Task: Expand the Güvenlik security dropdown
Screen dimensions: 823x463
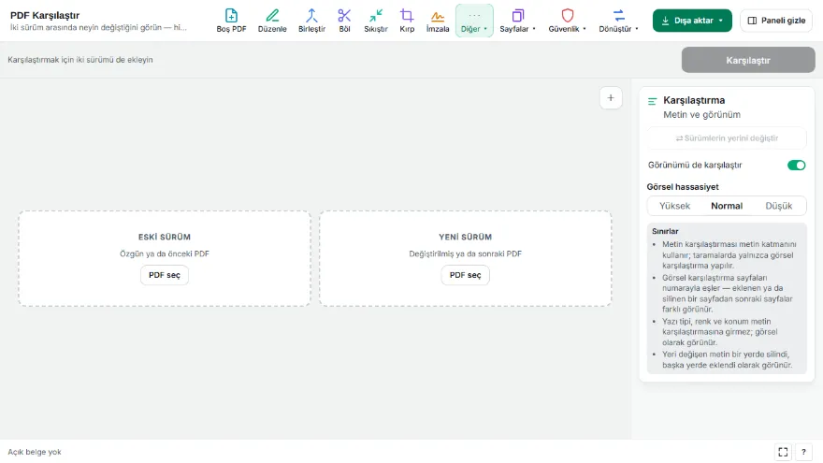Action: (x=567, y=21)
